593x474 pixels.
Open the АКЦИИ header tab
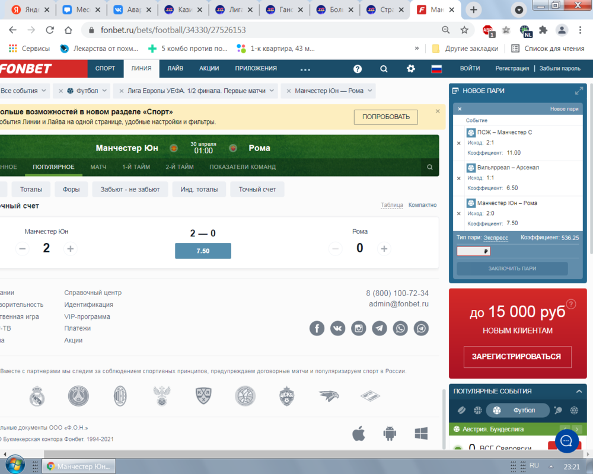click(x=209, y=68)
